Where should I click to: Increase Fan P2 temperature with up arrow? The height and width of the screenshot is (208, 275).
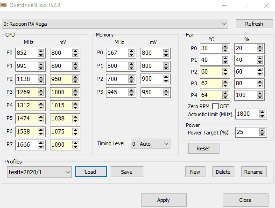pos(225,70)
